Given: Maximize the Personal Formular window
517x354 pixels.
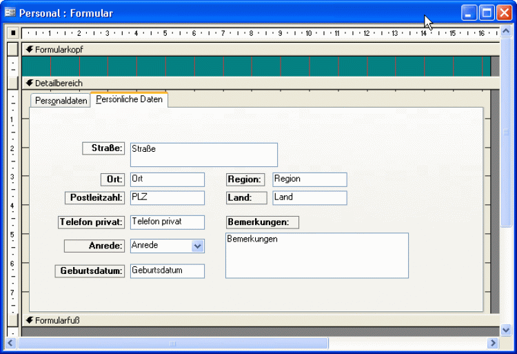Looking at the screenshot, I should pyautogui.click(x=487, y=13).
